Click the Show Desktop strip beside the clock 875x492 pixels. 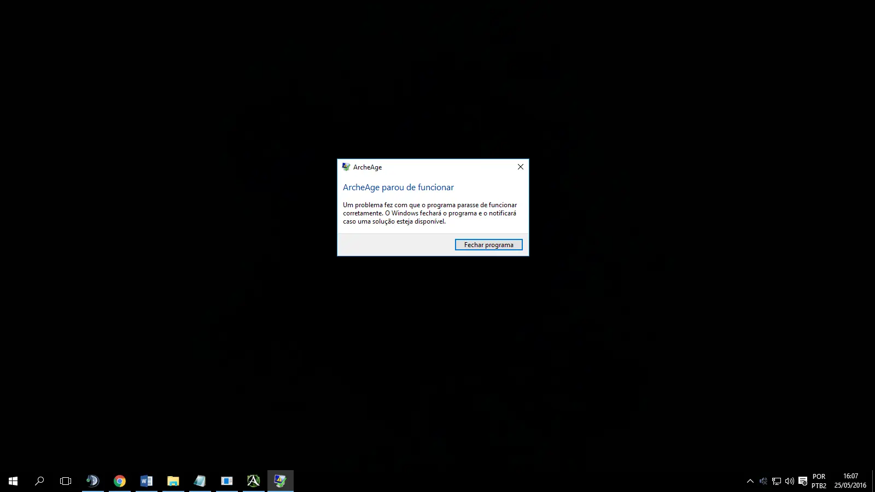pos(873,481)
